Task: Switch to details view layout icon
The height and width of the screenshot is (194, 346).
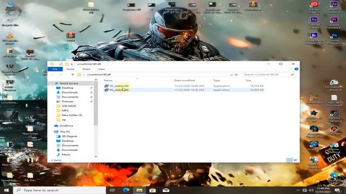Action: pyautogui.click(x=289, y=160)
